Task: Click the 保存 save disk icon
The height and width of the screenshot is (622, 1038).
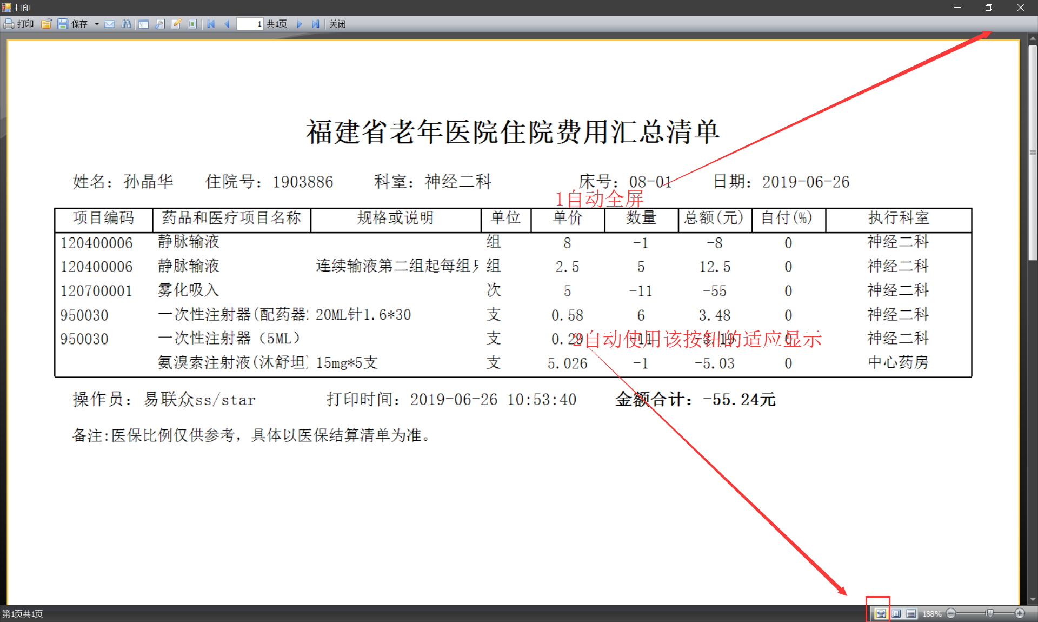Action: coord(63,24)
